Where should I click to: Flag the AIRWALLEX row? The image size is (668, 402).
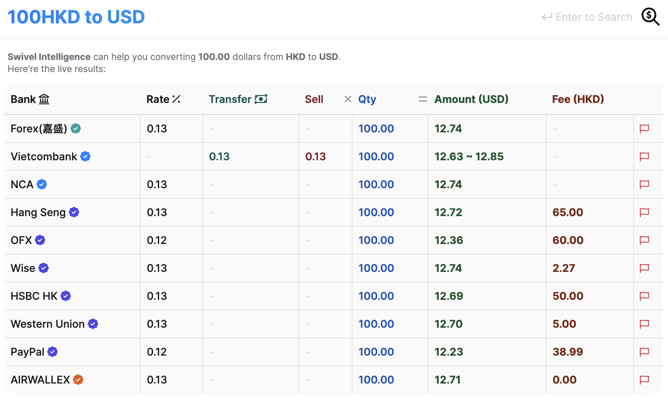click(x=644, y=380)
